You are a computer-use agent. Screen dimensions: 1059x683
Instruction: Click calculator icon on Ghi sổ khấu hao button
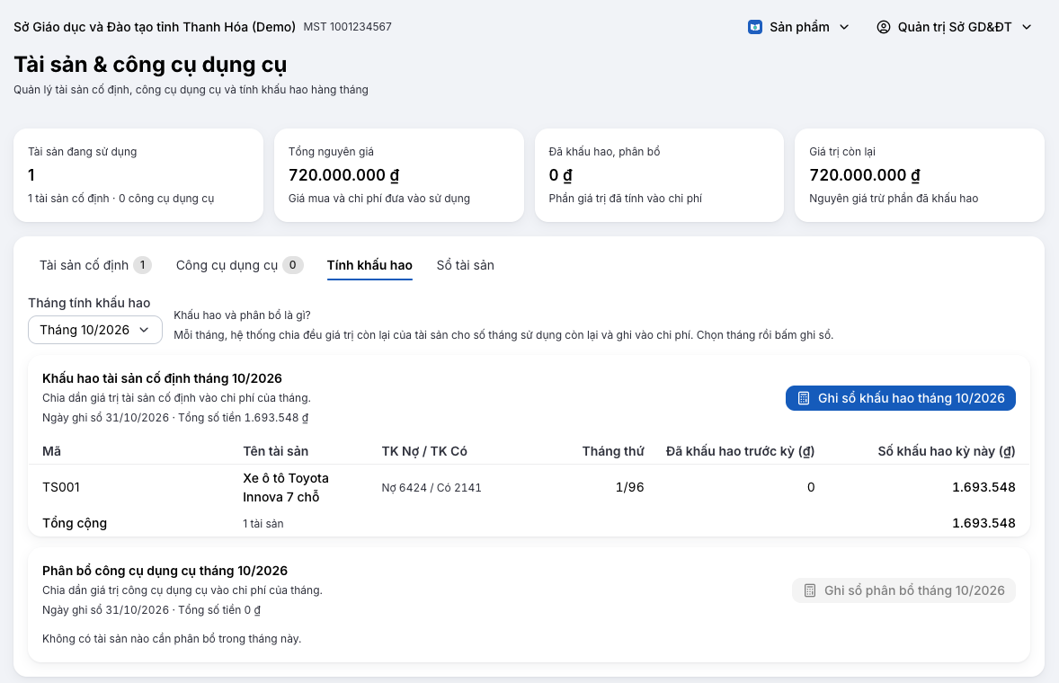(804, 398)
